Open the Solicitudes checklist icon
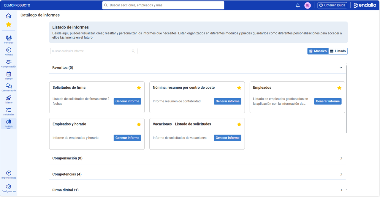This screenshot has width=380, height=197. coord(9,110)
